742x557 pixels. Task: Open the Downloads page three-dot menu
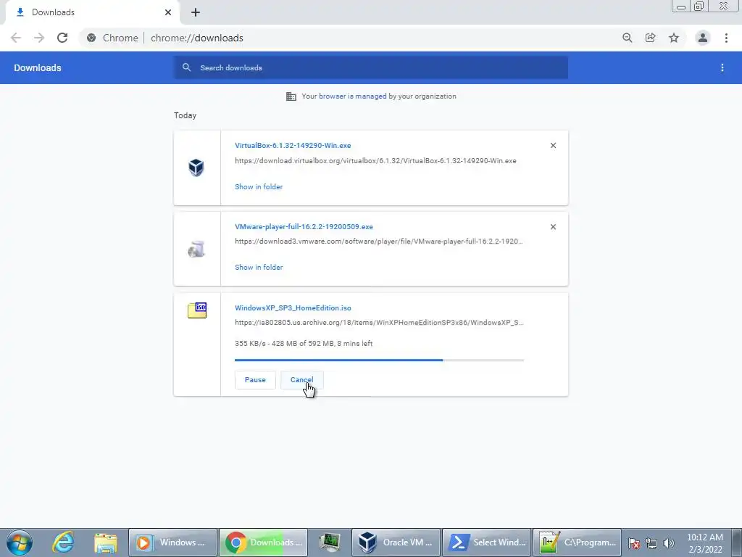(722, 67)
